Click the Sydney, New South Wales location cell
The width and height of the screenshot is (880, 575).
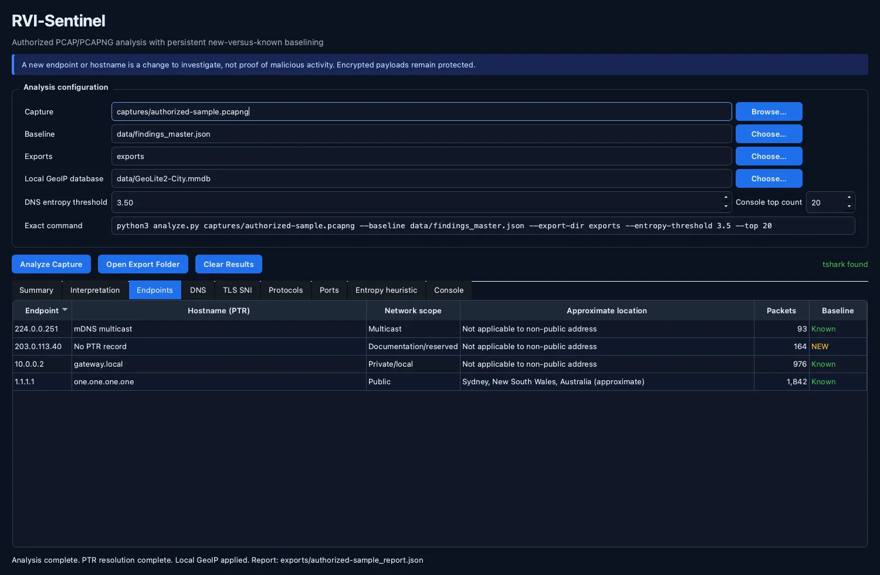607,381
